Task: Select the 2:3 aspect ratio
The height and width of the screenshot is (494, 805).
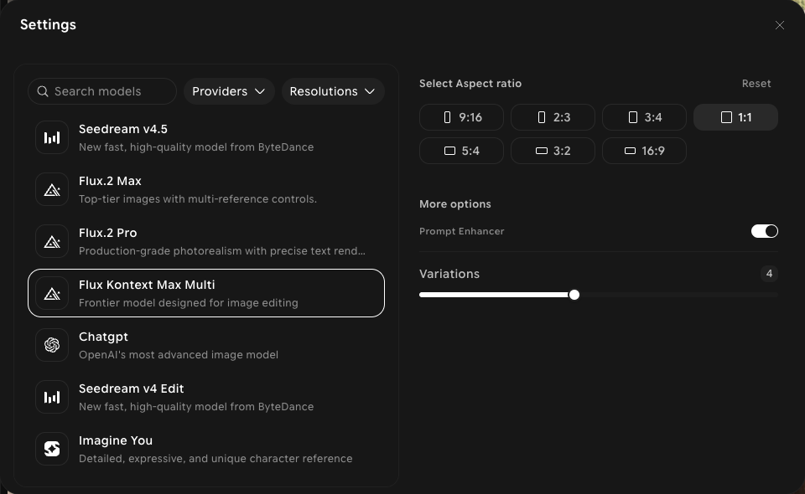Action: [553, 117]
